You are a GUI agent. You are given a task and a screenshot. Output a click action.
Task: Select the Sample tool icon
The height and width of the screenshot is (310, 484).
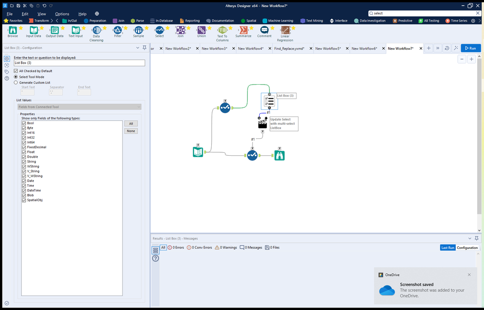click(139, 30)
